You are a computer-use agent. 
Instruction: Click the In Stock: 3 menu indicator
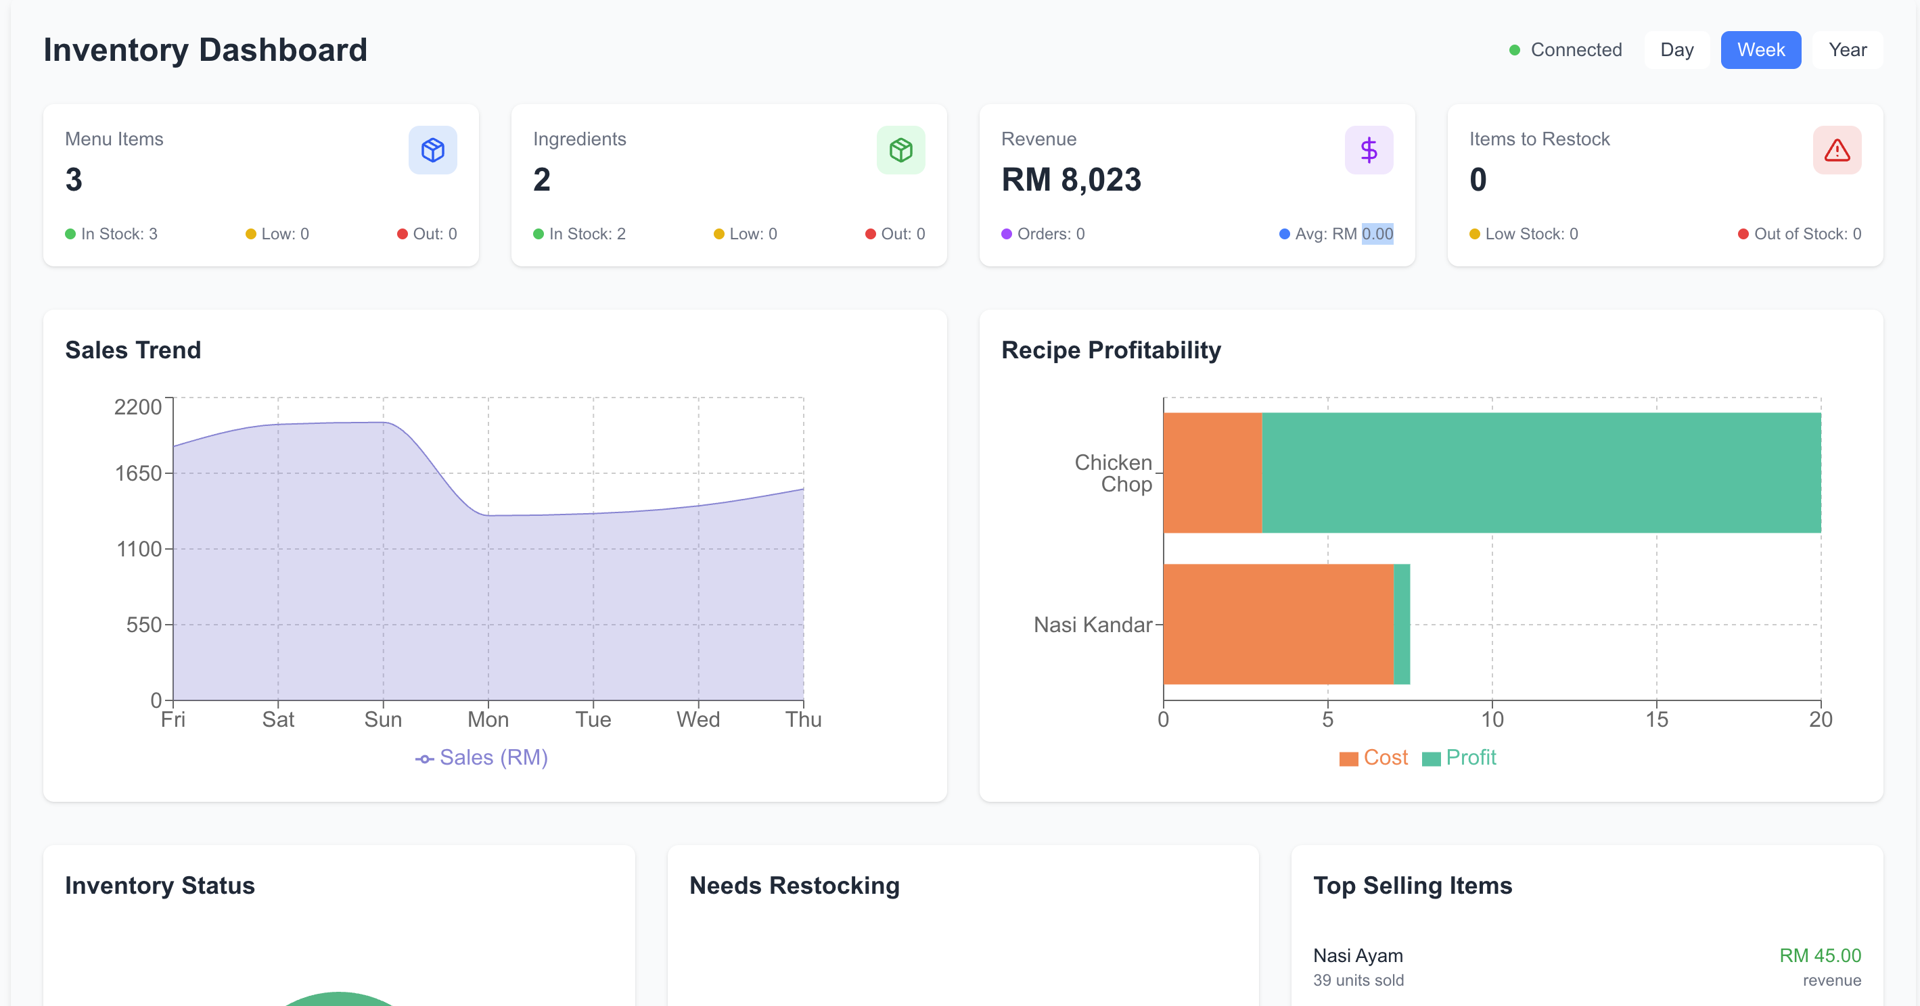tap(112, 234)
